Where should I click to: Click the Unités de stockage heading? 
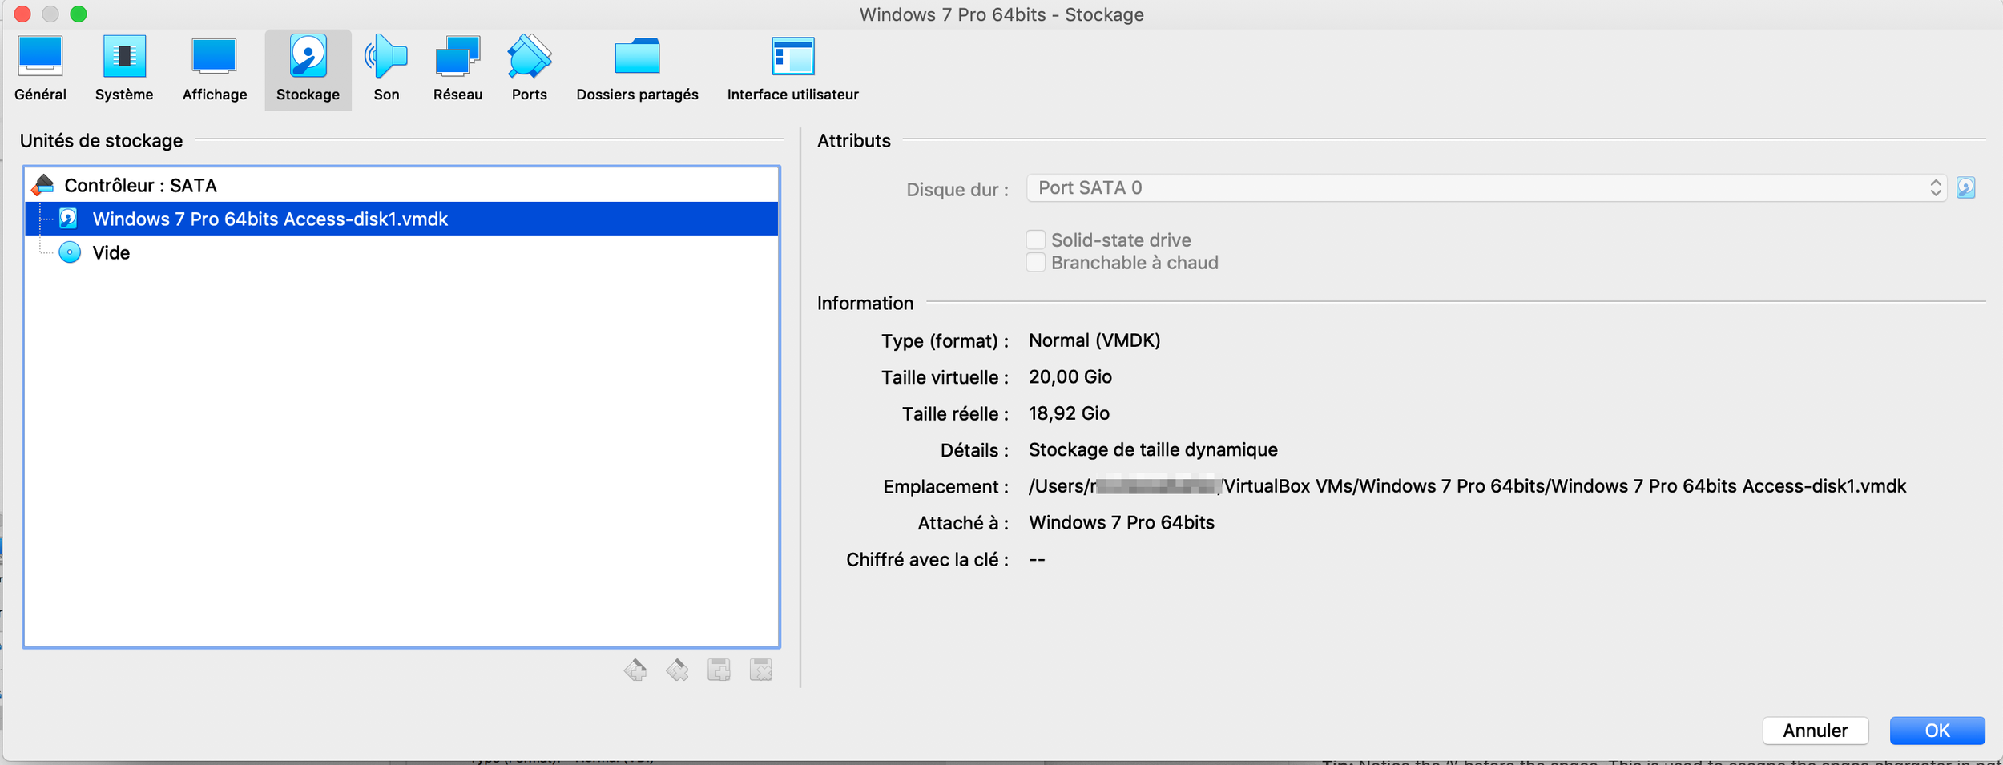101,140
